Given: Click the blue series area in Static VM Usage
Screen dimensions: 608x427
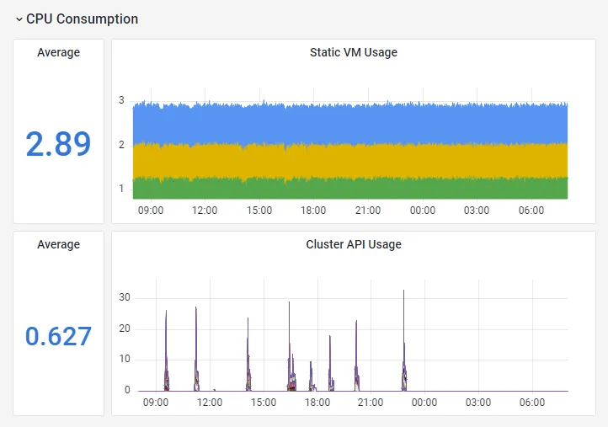Looking at the screenshot, I should click(350, 124).
